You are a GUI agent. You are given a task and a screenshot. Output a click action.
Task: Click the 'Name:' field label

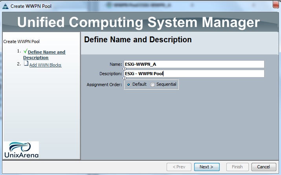pyautogui.click(x=116, y=64)
